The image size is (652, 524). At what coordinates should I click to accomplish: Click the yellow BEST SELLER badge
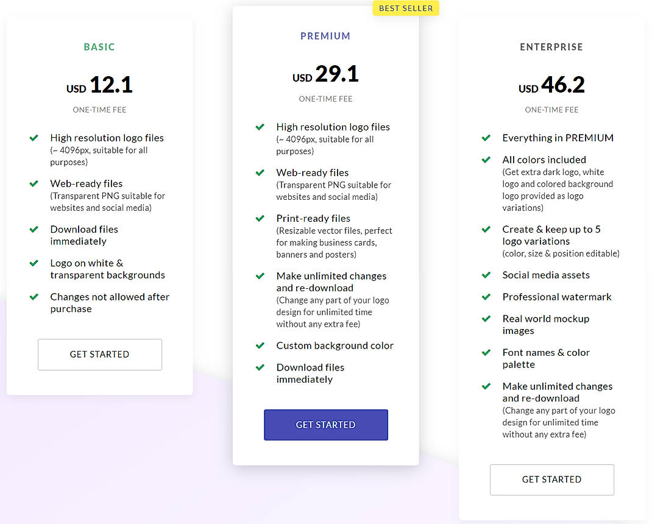(406, 8)
